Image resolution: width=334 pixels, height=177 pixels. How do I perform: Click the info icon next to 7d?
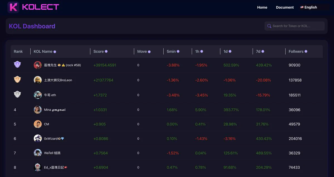[x=263, y=51]
